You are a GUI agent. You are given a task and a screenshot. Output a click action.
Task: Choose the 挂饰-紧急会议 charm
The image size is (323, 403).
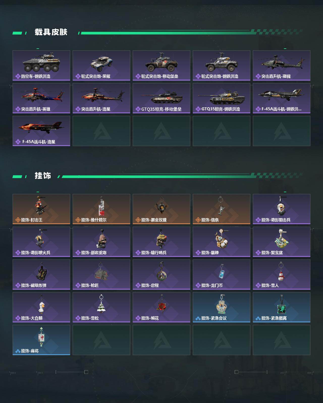click(x=222, y=307)
